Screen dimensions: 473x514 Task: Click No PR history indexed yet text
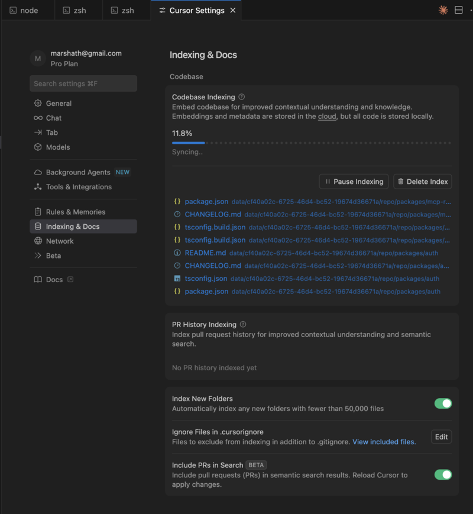[x=215, y=368]
